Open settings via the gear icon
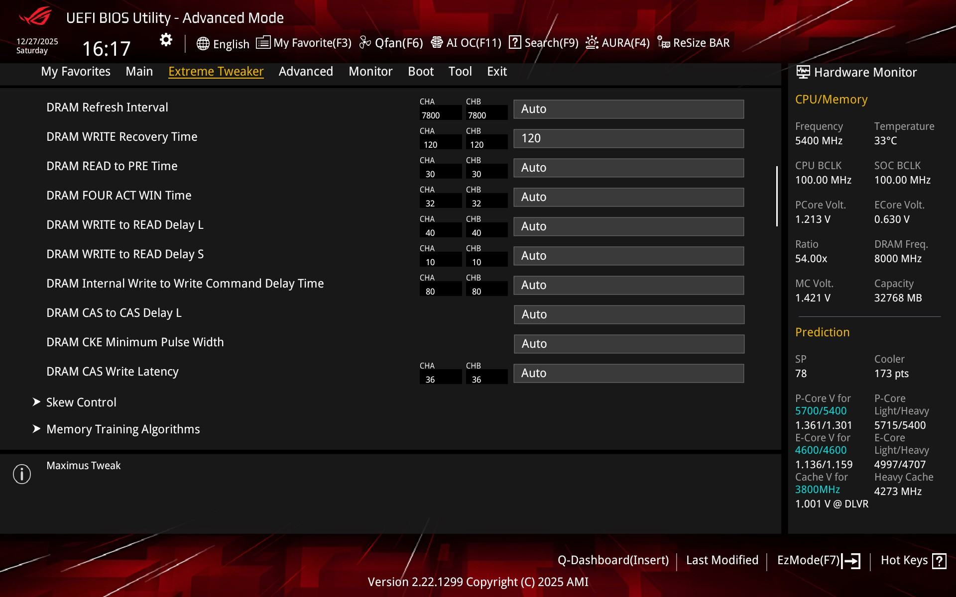This screenshot has height=597, width=956. point(166,40)
